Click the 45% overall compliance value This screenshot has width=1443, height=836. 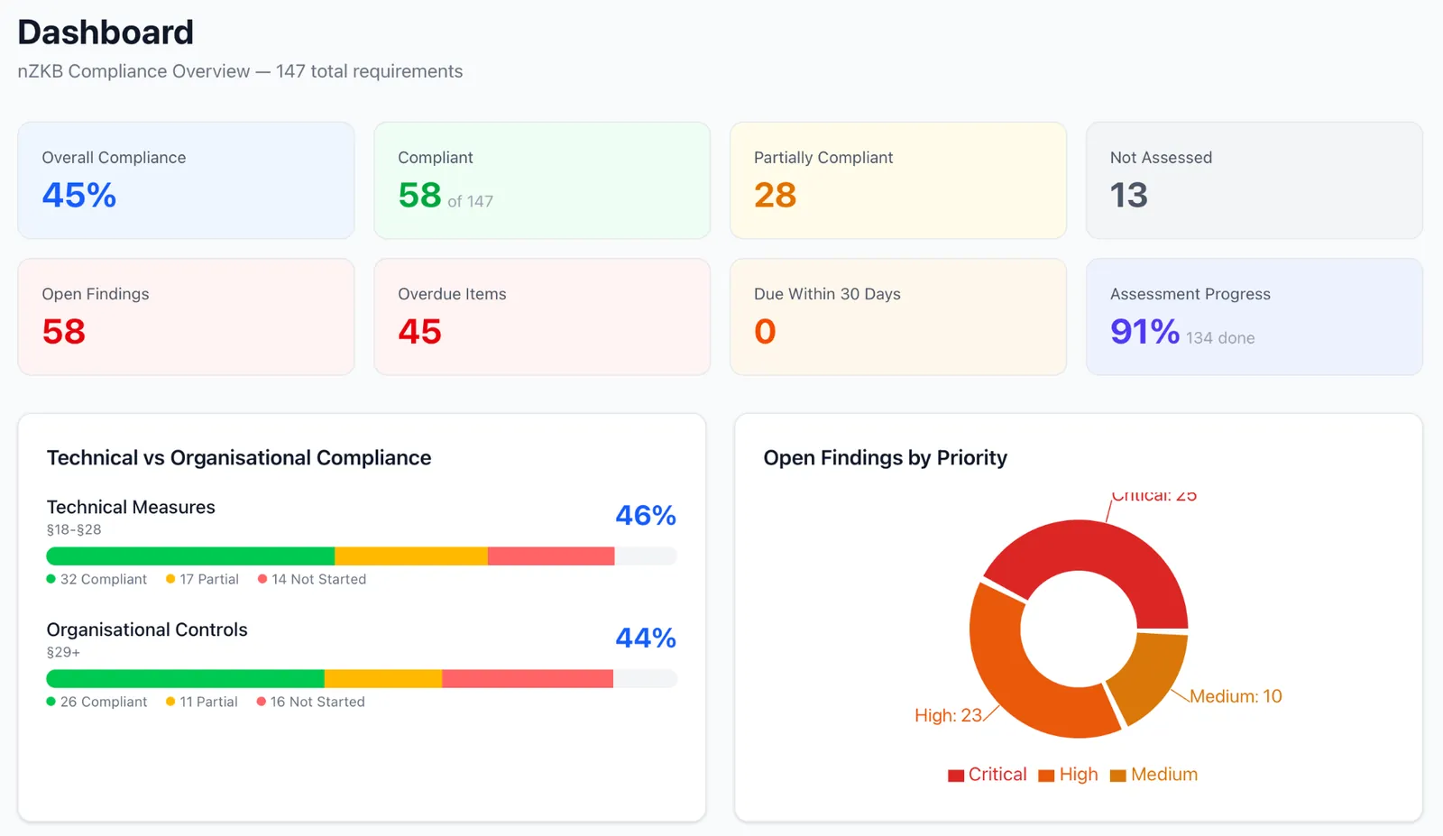(x=79, y=195)
